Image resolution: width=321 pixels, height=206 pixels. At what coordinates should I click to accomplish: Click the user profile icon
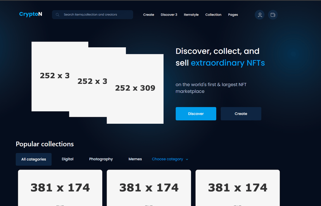(260, 15)
